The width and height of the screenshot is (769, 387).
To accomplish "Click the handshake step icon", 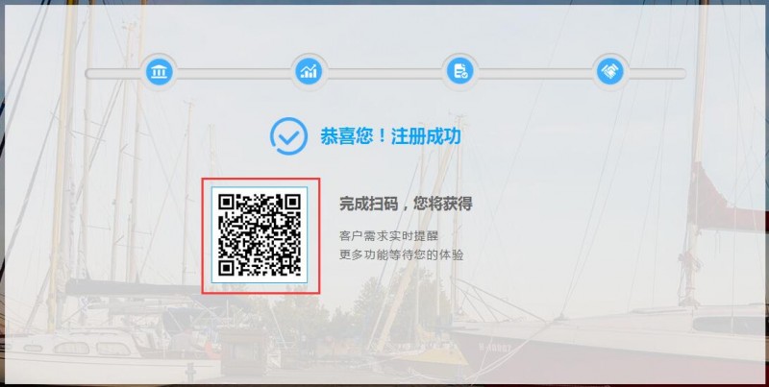I will [x=610, y=72].
